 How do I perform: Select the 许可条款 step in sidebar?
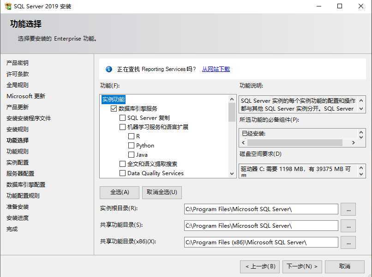point(18,74)
